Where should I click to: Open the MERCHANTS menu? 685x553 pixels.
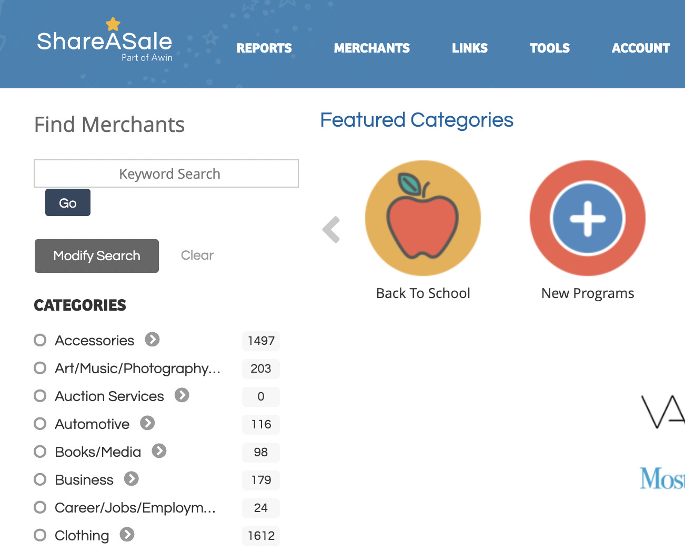(371, 48)
